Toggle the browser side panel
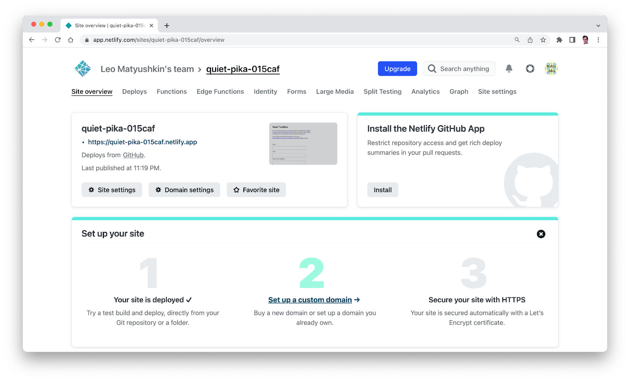 click(572, 40)
